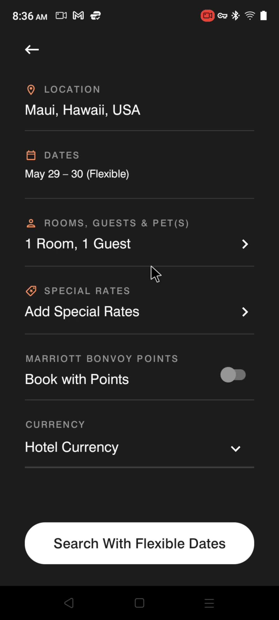Tap the orange calendar dates icon
279x620 pixels.
point(31,155)
